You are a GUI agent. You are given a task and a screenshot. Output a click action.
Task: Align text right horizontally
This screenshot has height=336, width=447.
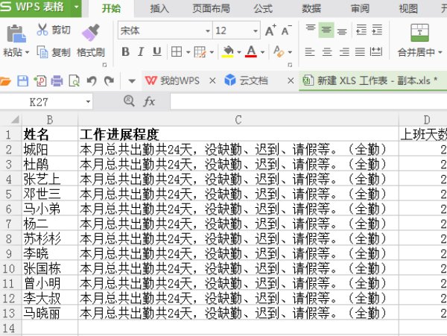(x=344, y=52)
